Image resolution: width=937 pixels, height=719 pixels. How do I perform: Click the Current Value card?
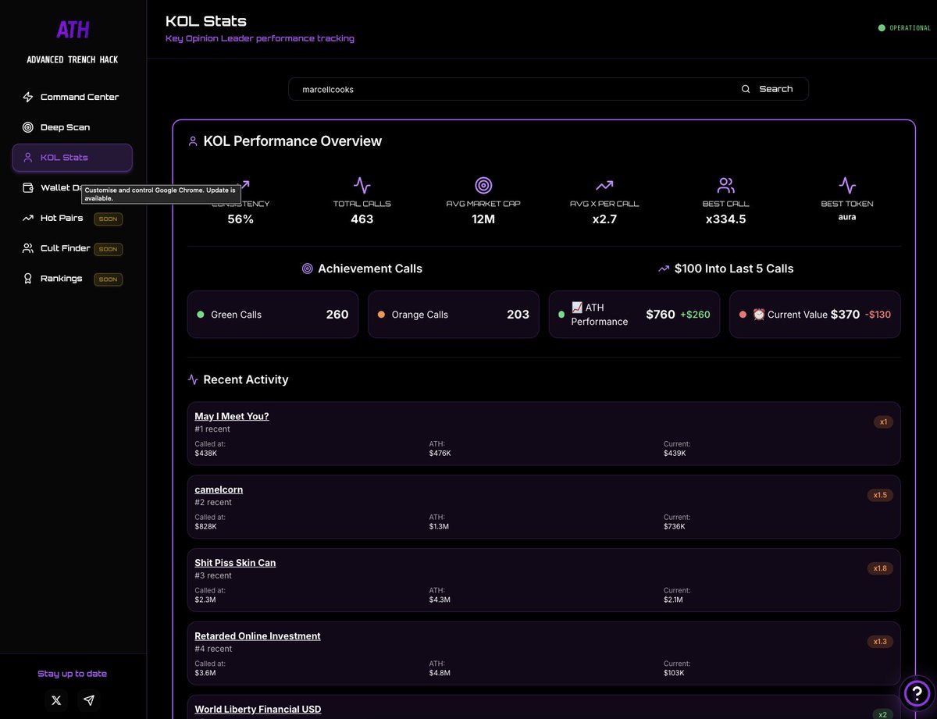pyautogui.click(x=815, y=315)
